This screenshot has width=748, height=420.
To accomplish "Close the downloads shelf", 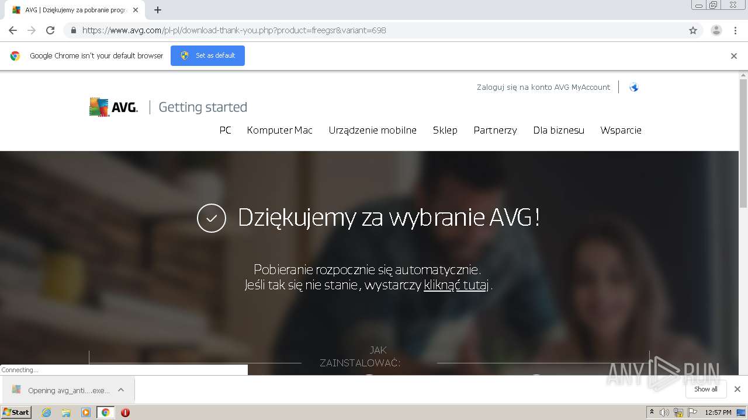I will click(x=737, y=389).
